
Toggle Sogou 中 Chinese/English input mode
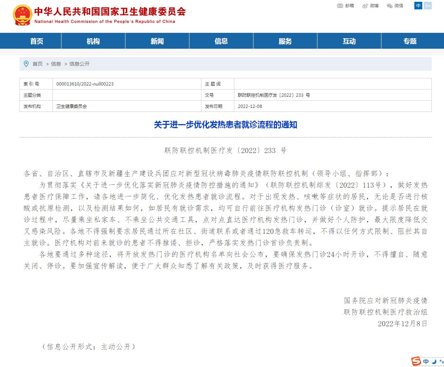coord(426,361)
